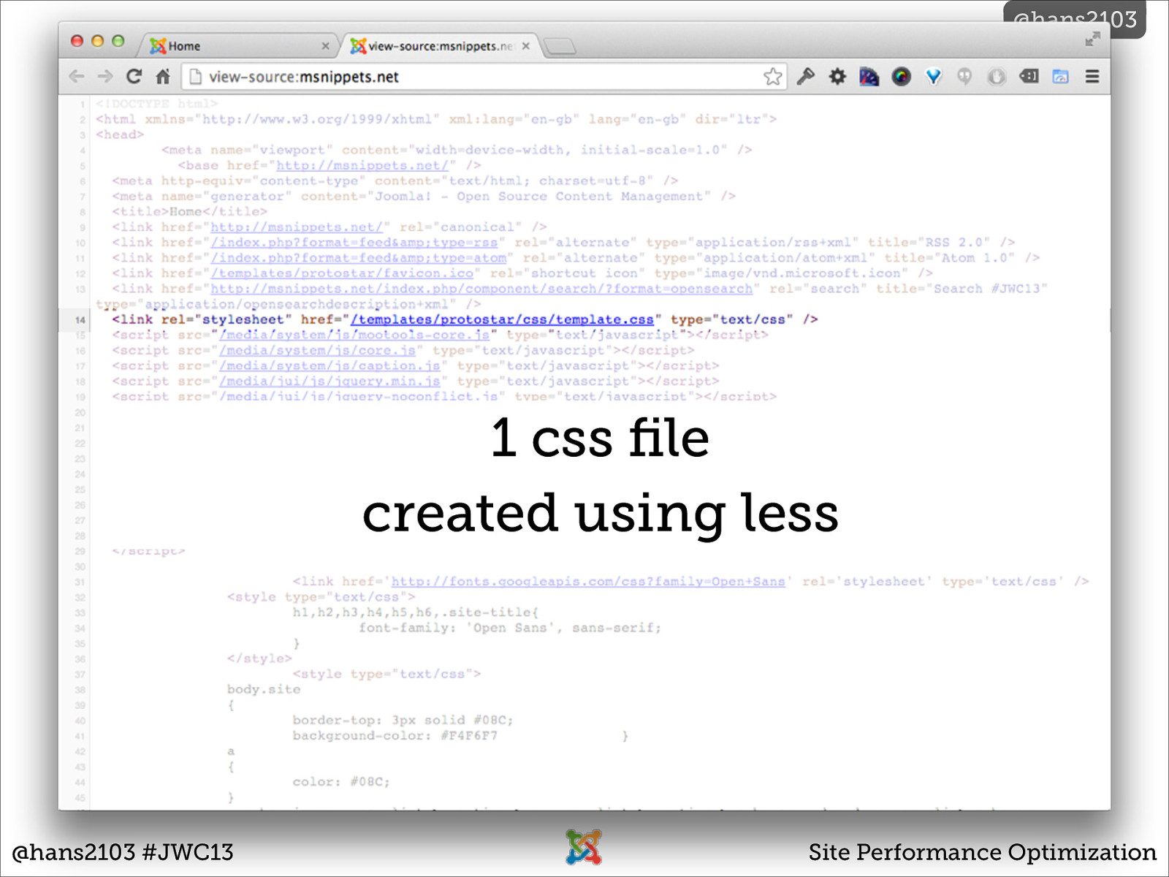Viewport: 1169px width, 877px height.
Task: Click line number 14 in the gutter
Action: pos(80,320)
